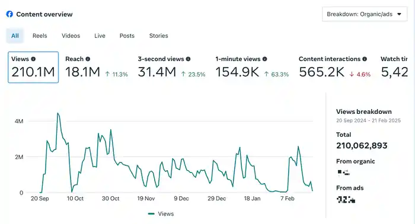Viewport: 415px width, 224px height.
Task: Click the 11.3% Reach increase indicator
Action: pyautogui.click(x=116, y=74)
